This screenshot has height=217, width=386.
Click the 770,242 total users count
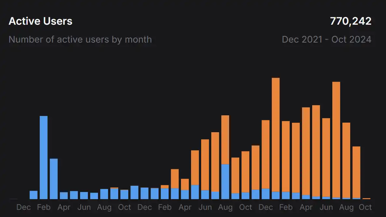[x=351, y=21]
